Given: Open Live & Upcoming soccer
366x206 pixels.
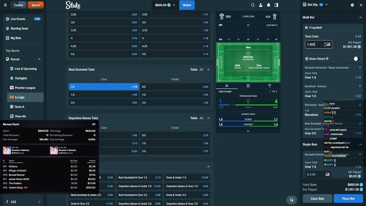Looking at the screenshot, I should (x=25, y=69).
